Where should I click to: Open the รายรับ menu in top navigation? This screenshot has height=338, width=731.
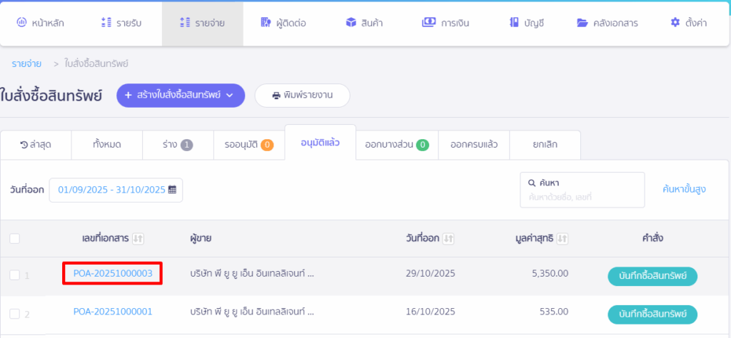pos(121,23)
